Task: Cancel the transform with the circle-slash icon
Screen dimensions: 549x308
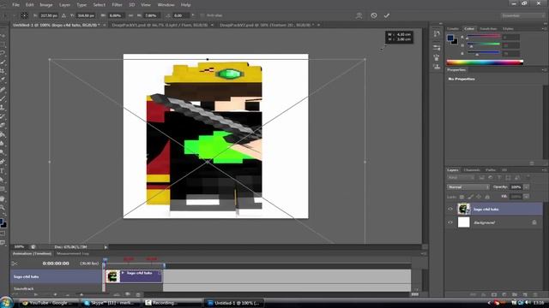Action: pos(374,15)
